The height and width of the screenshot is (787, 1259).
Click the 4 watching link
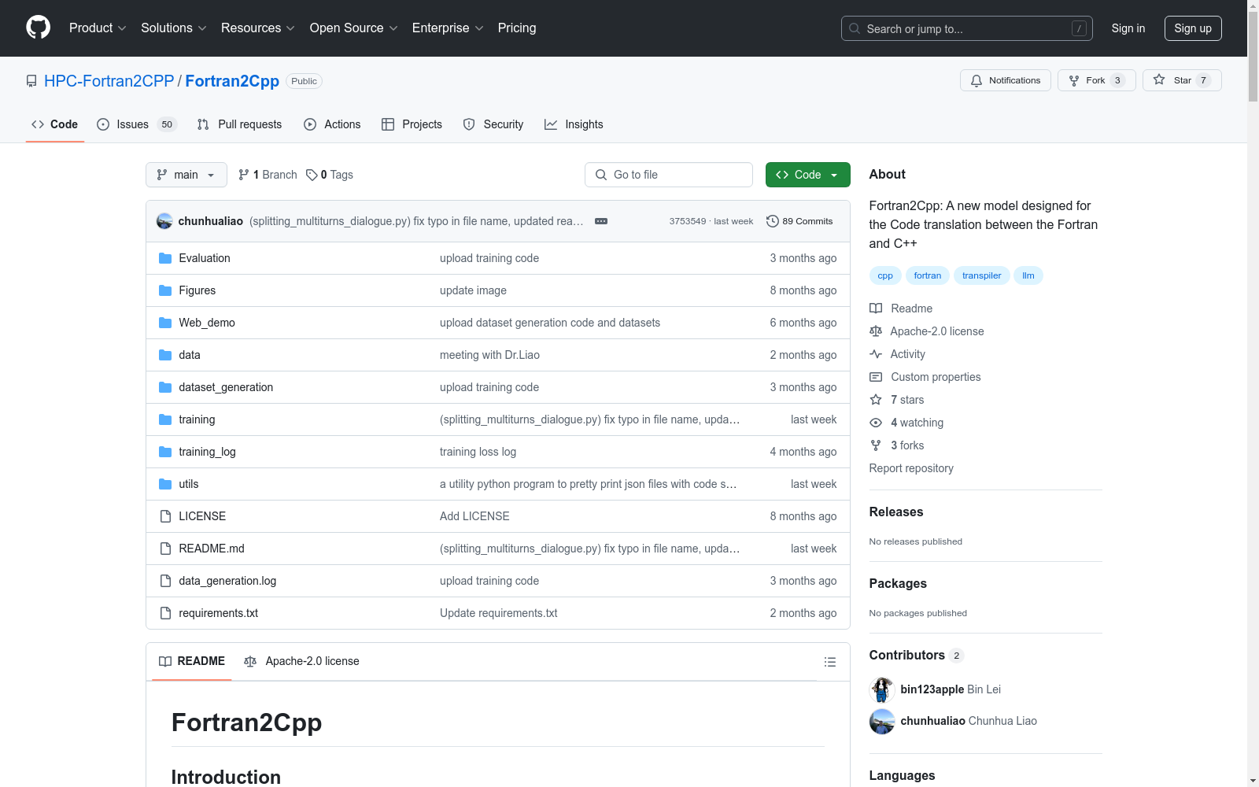[917, 423]
